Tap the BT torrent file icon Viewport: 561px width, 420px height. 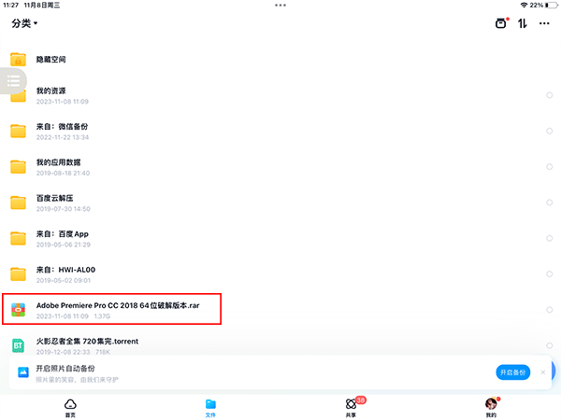[18, 346]
